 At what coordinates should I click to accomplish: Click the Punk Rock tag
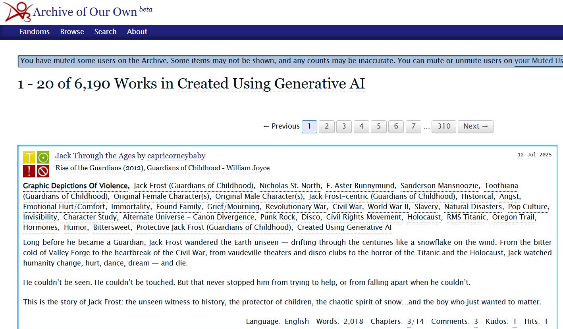click(x=278, y=217)
